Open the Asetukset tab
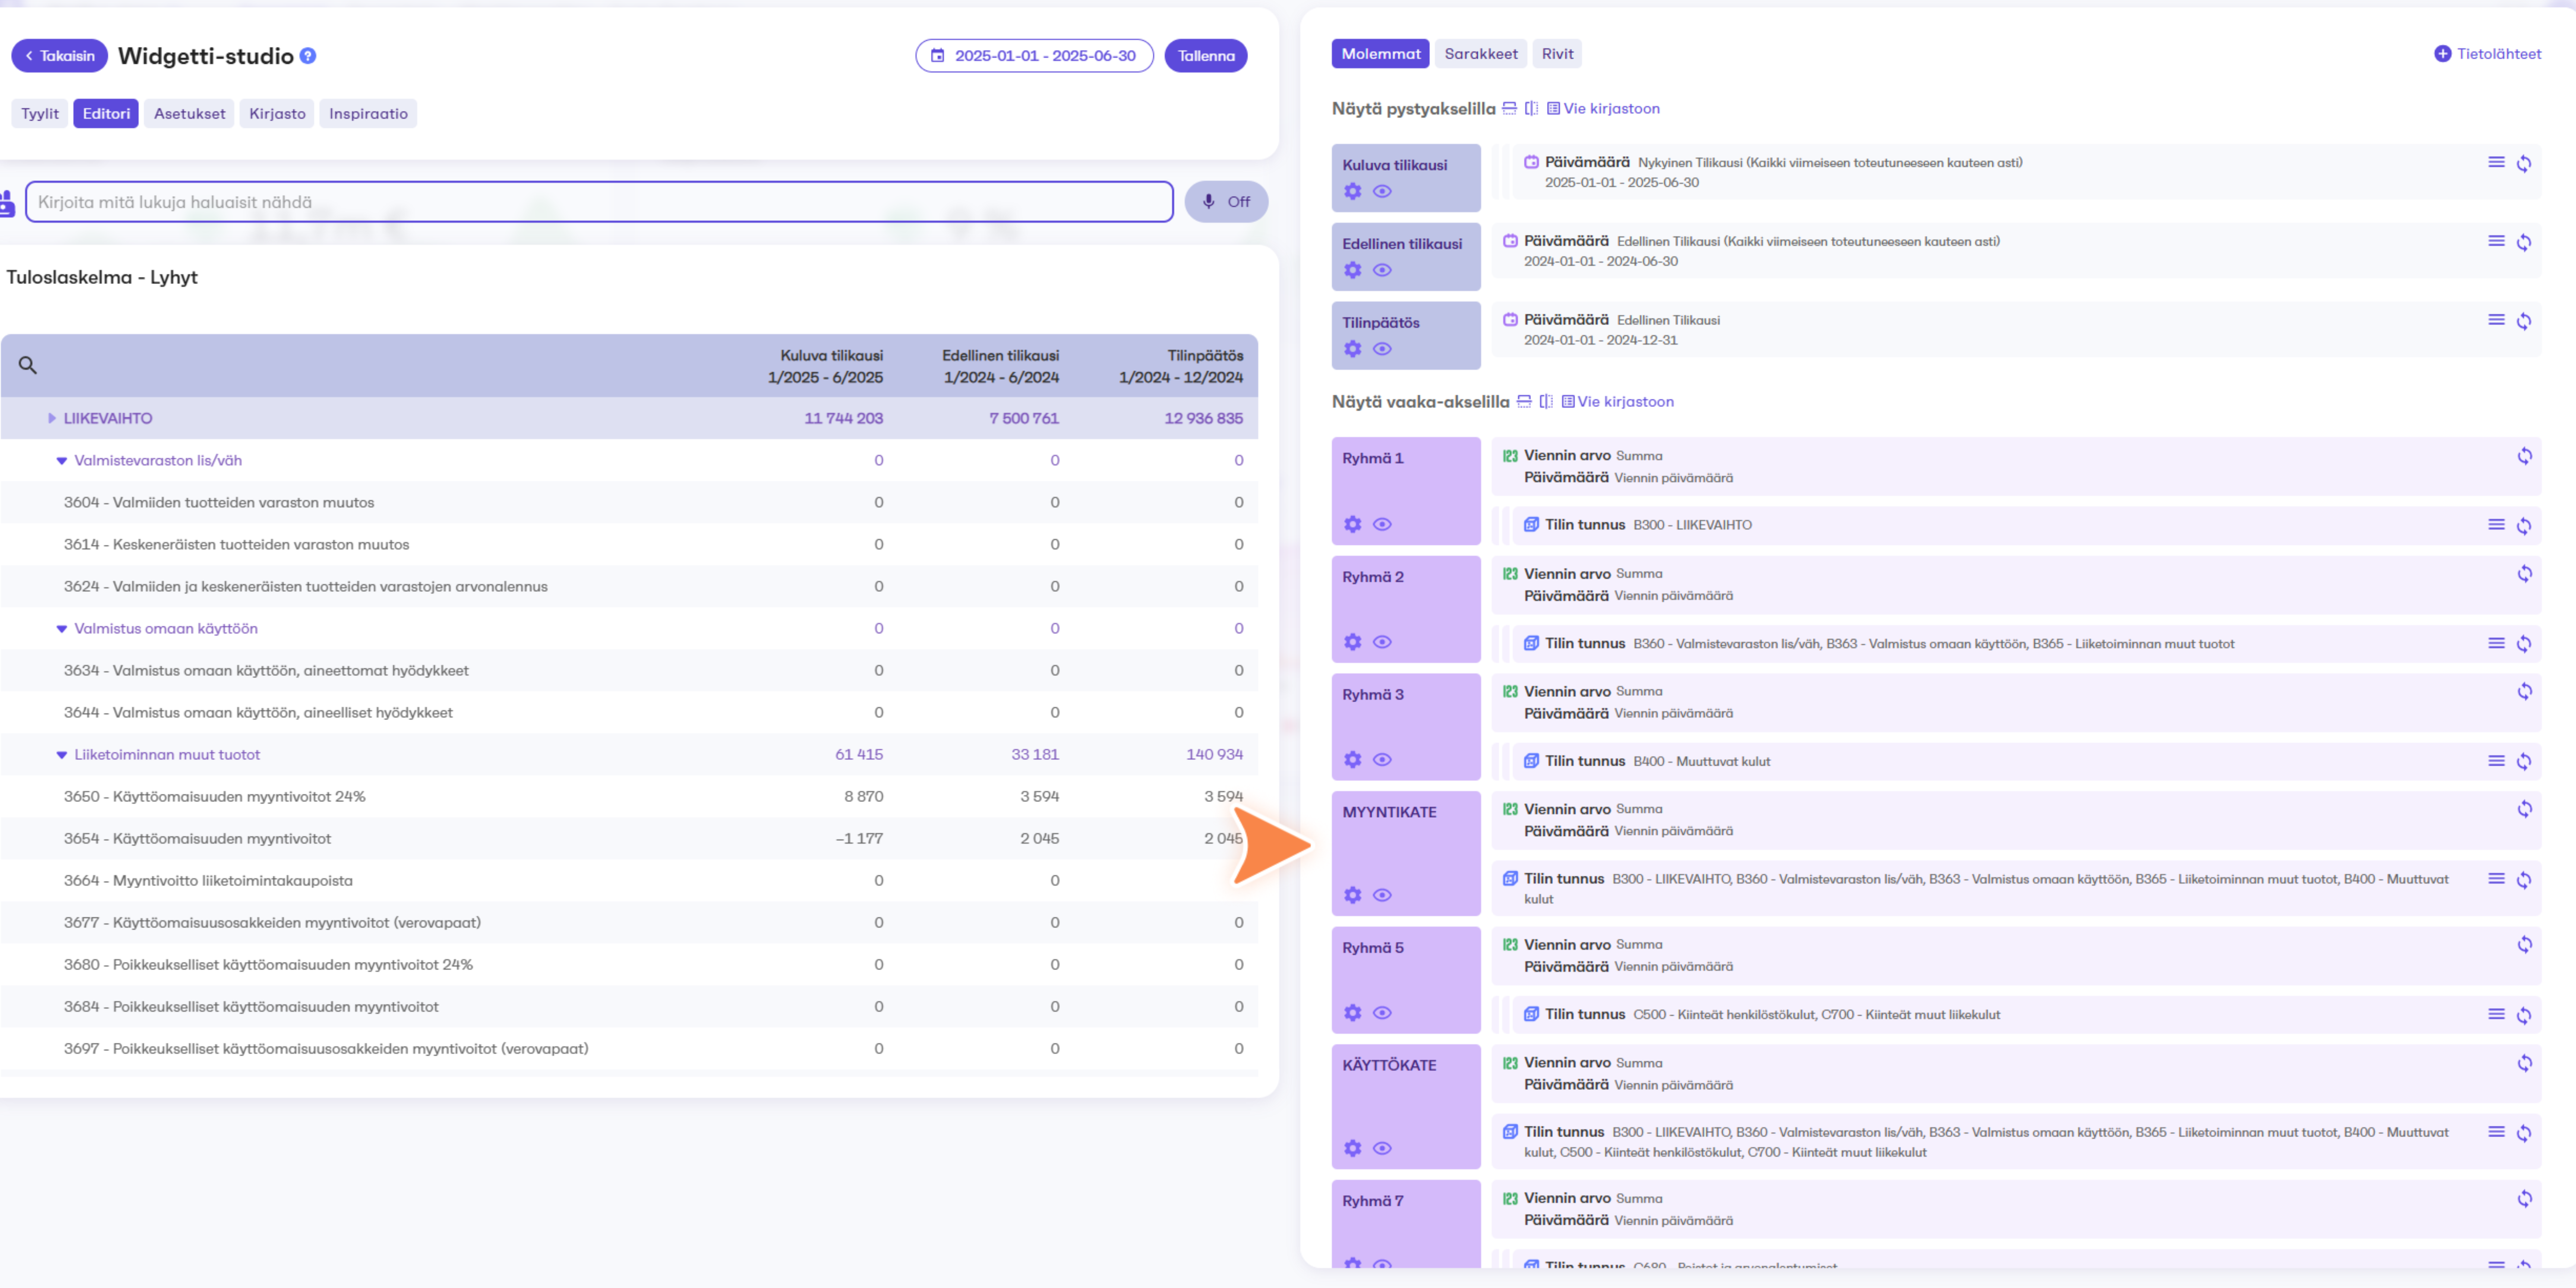This screenshot has width=2576, height=1288. click(189, 114)
